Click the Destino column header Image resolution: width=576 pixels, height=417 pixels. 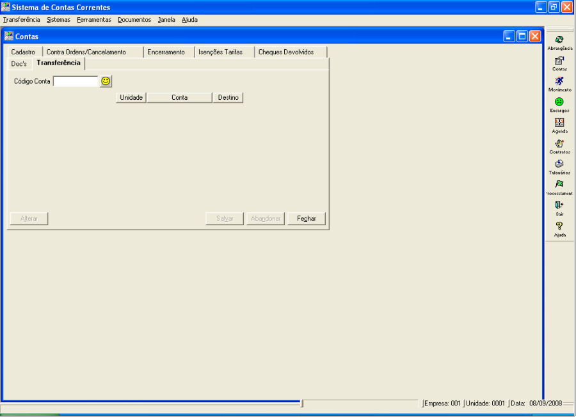click(x=228, y=98)
